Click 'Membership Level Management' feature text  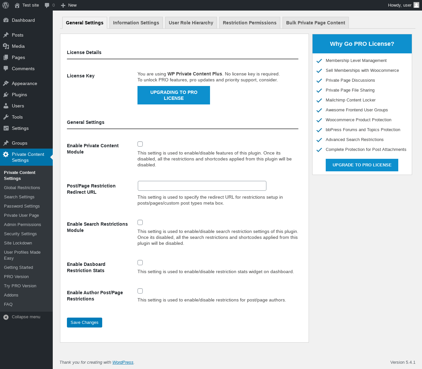356,61
